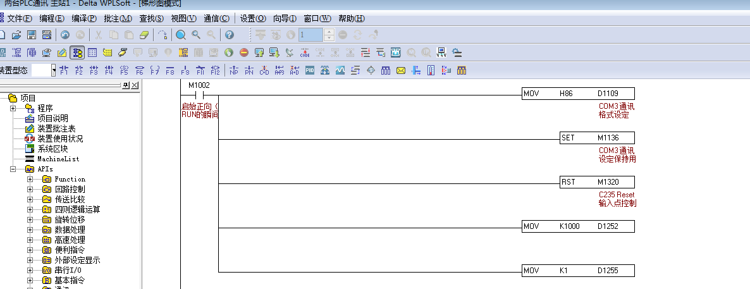Collapse the APIs tree node
This screenshot has height=289, width=750.
13,169
